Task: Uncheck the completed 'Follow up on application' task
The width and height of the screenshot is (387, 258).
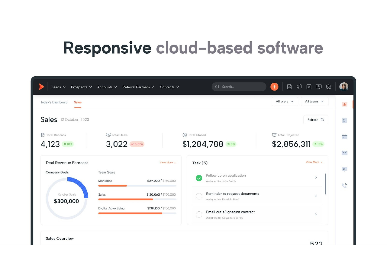Action: coord(199,178)
